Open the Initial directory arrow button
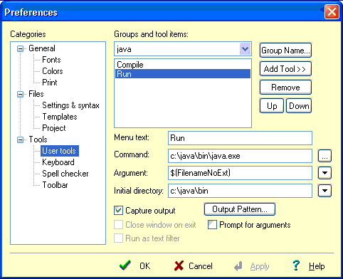Image resolution: width=343 pixels, height=279 pixels. pyautogui.click(x=324, y=191)
